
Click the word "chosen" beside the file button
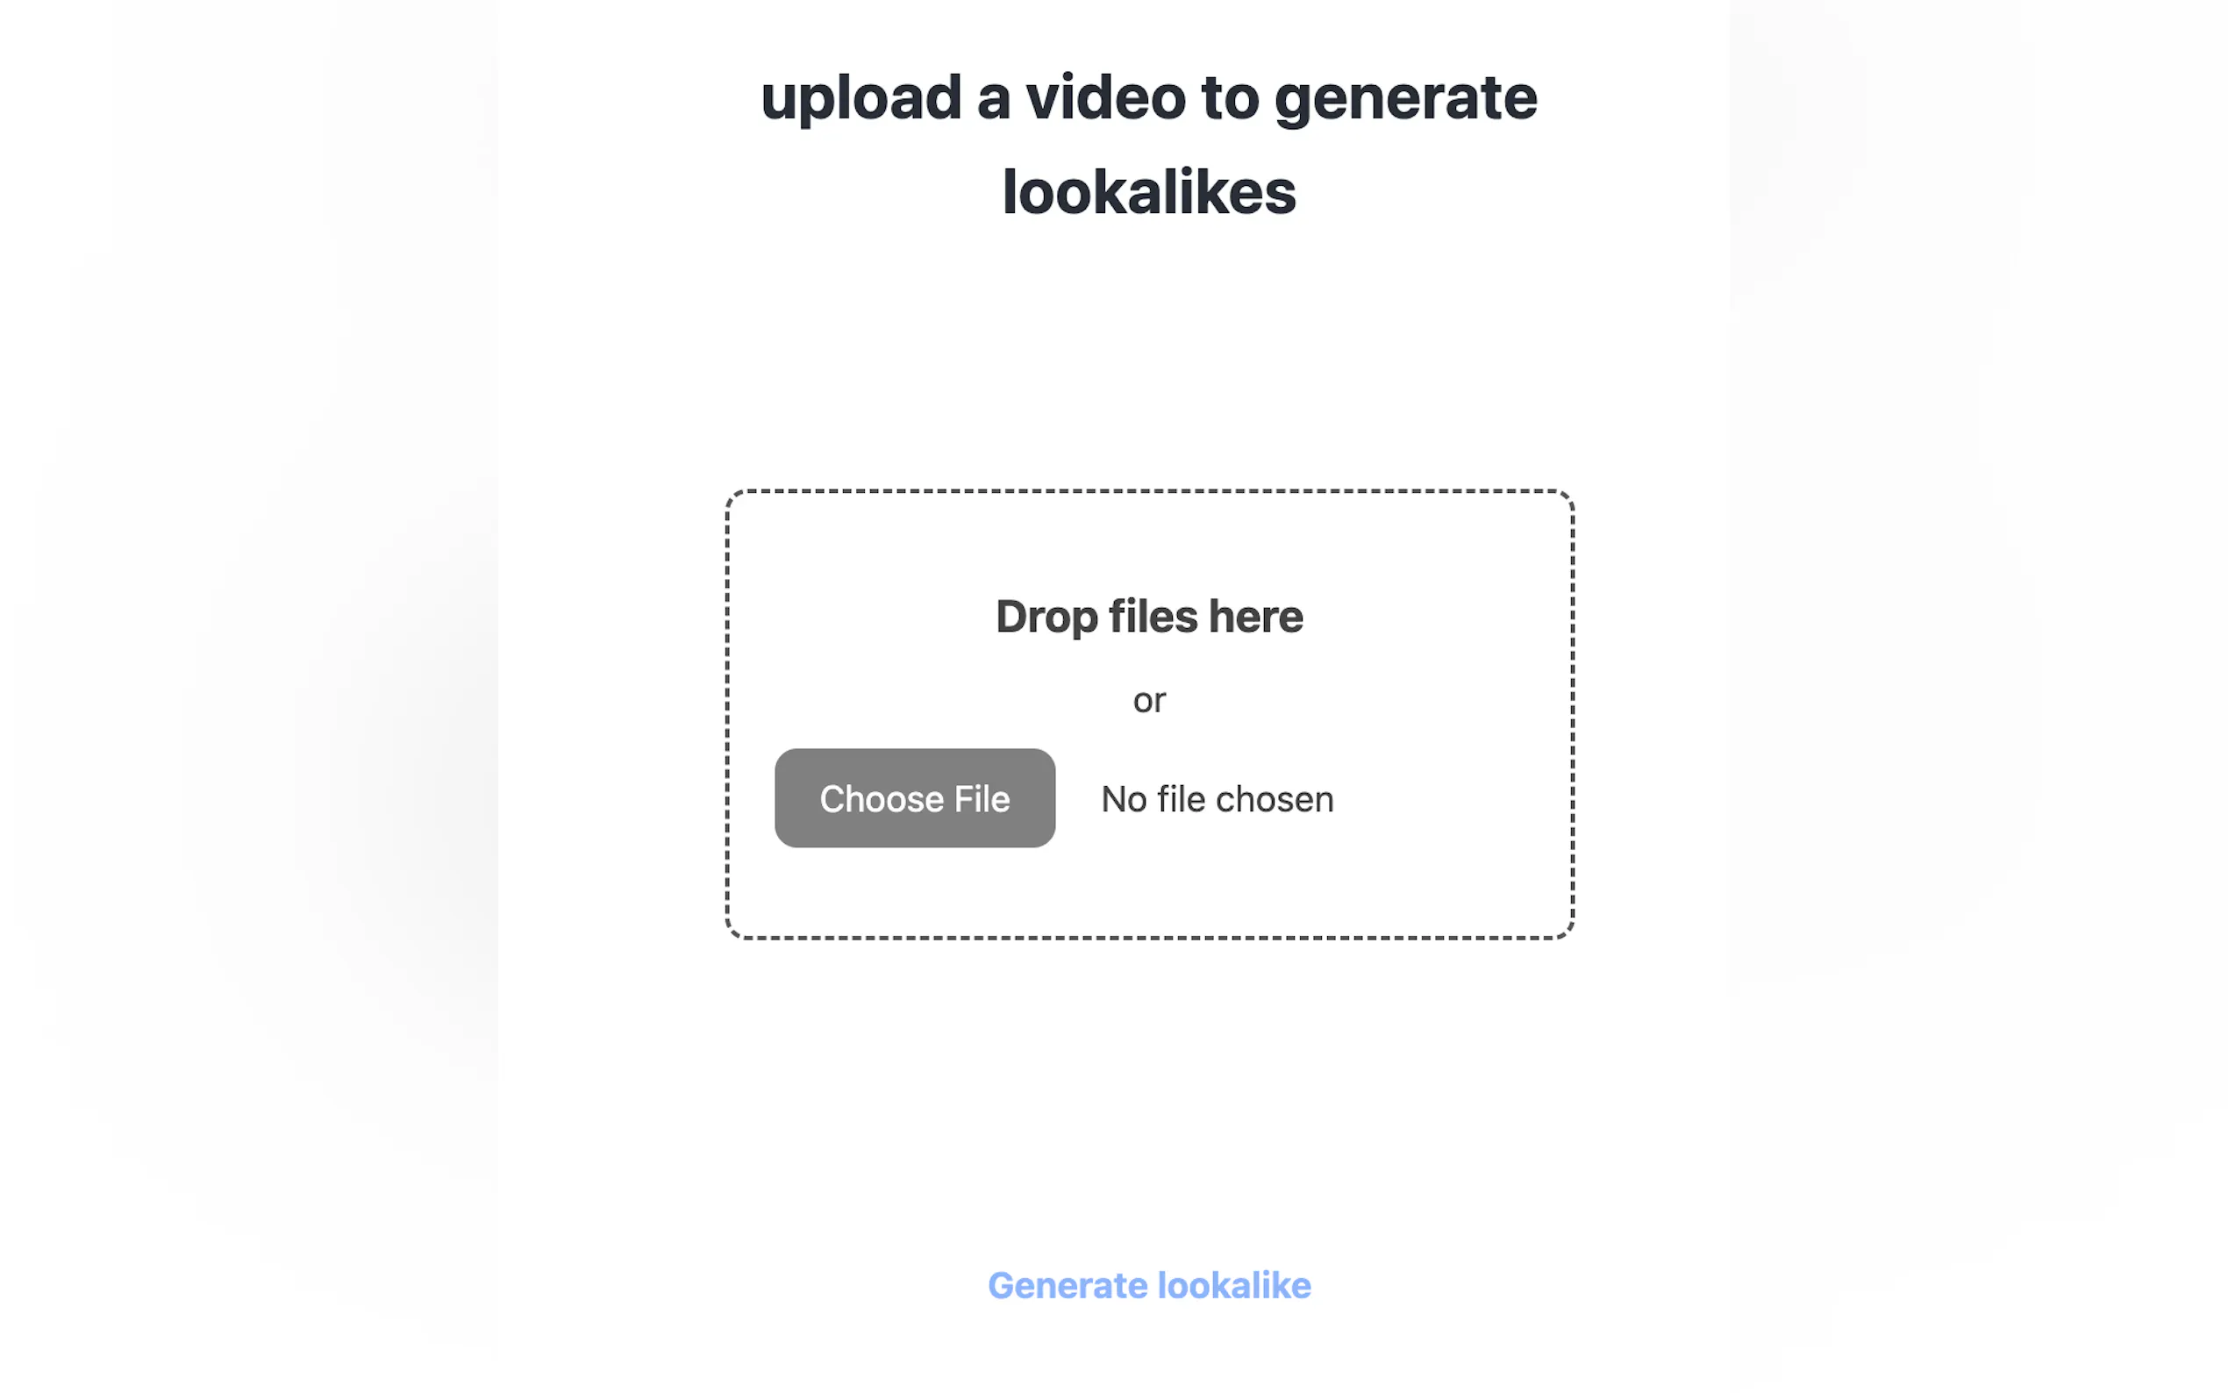point(1275,799)
